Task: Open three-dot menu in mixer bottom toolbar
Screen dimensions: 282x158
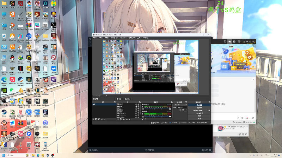Action: [x=146, y=119]
